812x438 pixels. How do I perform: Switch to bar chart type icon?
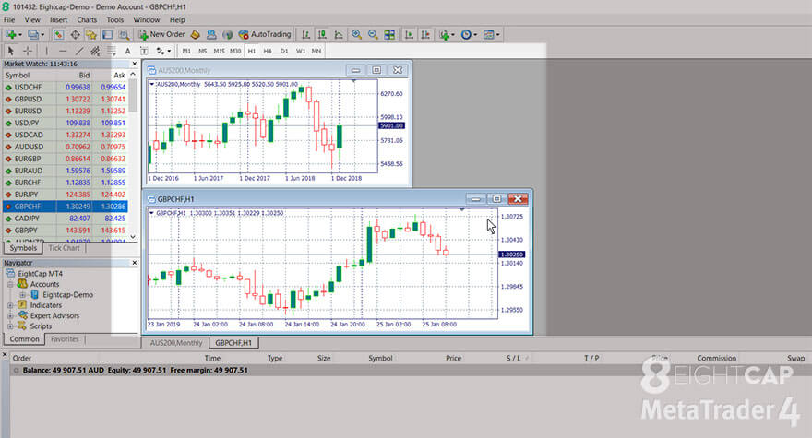(x=306, y=35)
